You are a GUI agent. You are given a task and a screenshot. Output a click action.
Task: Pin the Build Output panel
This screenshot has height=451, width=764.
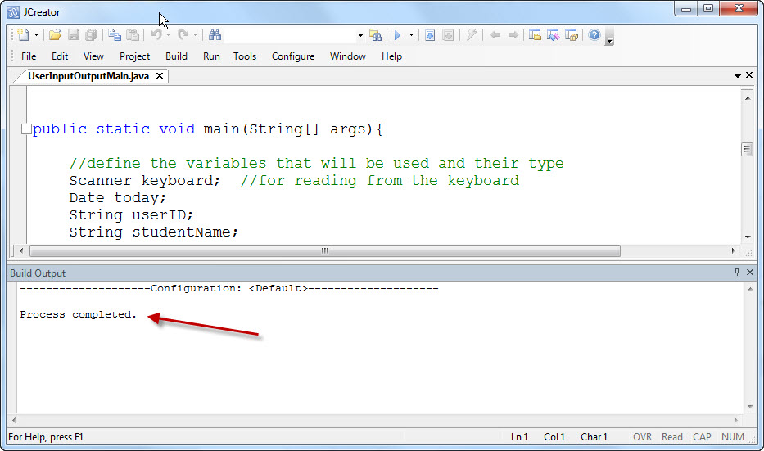click(737, 273)
